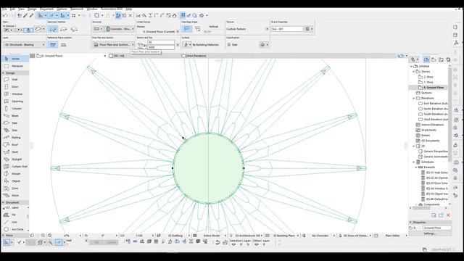Toggle the first reference plane location option
This screenshot has width=464, height=261.
[x=53, y=45]
